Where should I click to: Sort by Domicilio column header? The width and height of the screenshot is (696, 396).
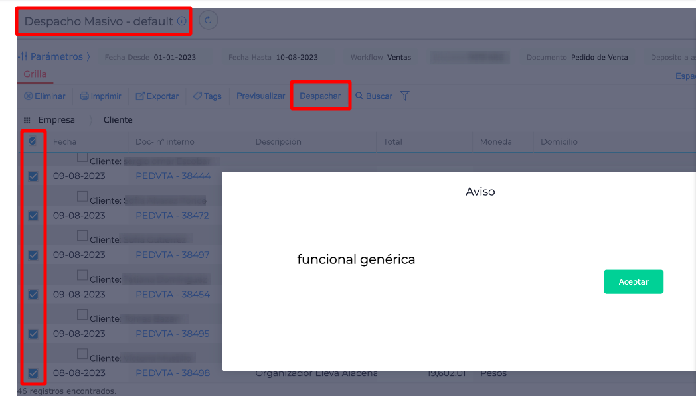[559, 142]
